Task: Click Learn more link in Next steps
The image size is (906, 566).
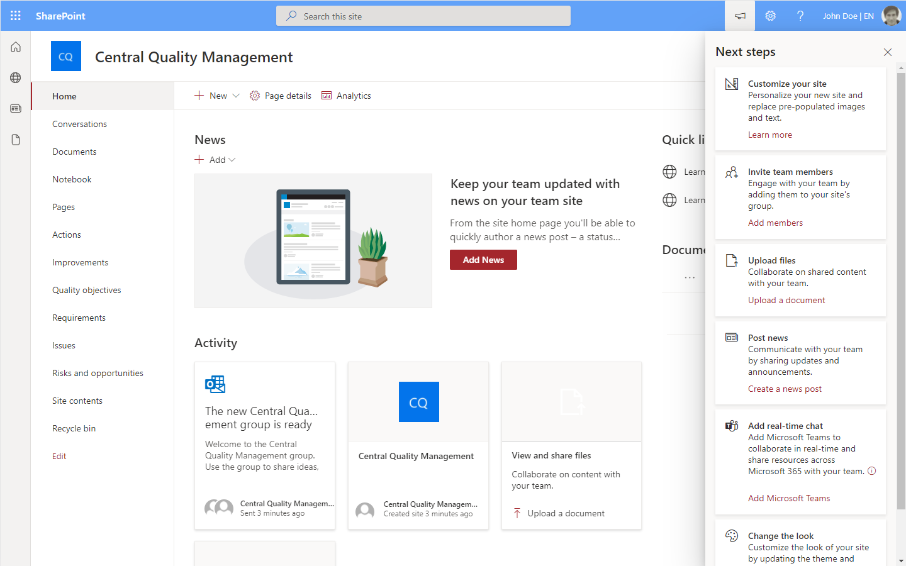Action: [770, 135]
